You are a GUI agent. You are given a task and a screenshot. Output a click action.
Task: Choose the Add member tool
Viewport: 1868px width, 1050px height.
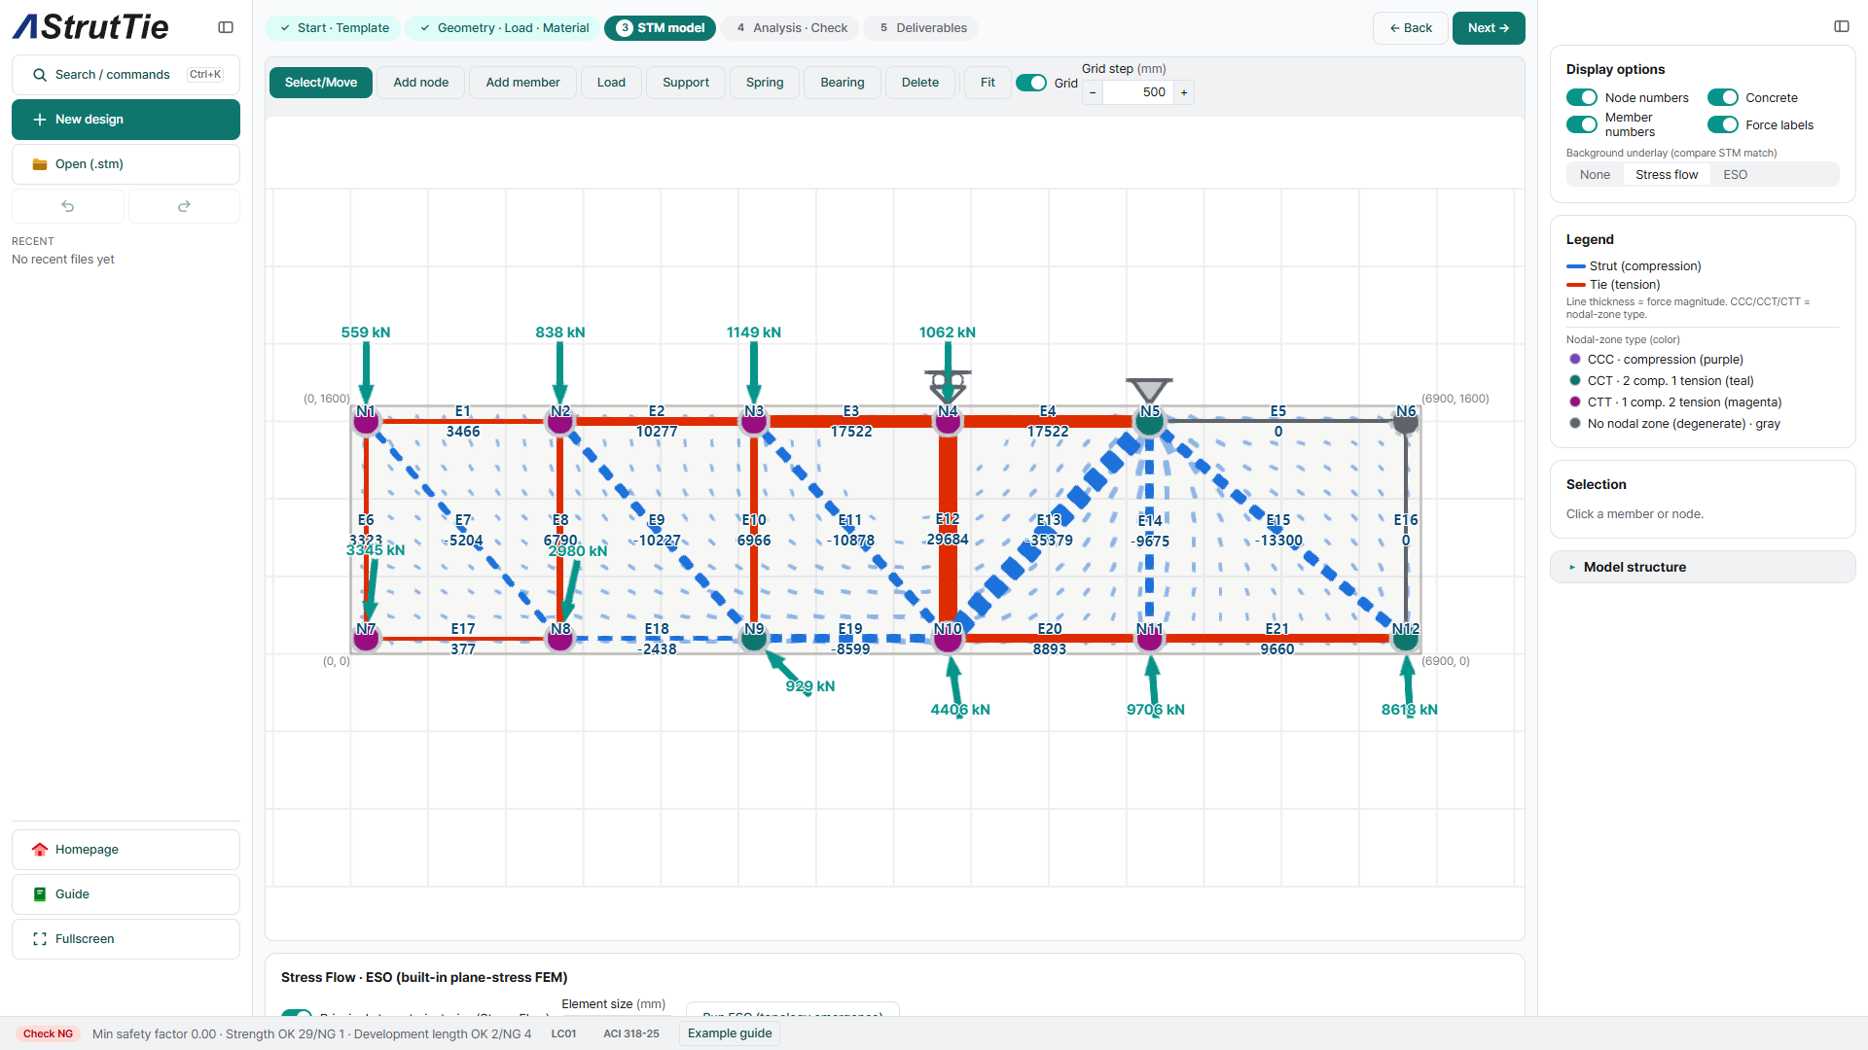(522, 83)
